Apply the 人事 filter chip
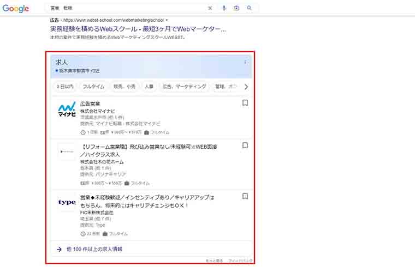Viewport: 415px width, 267px height. 149,86
